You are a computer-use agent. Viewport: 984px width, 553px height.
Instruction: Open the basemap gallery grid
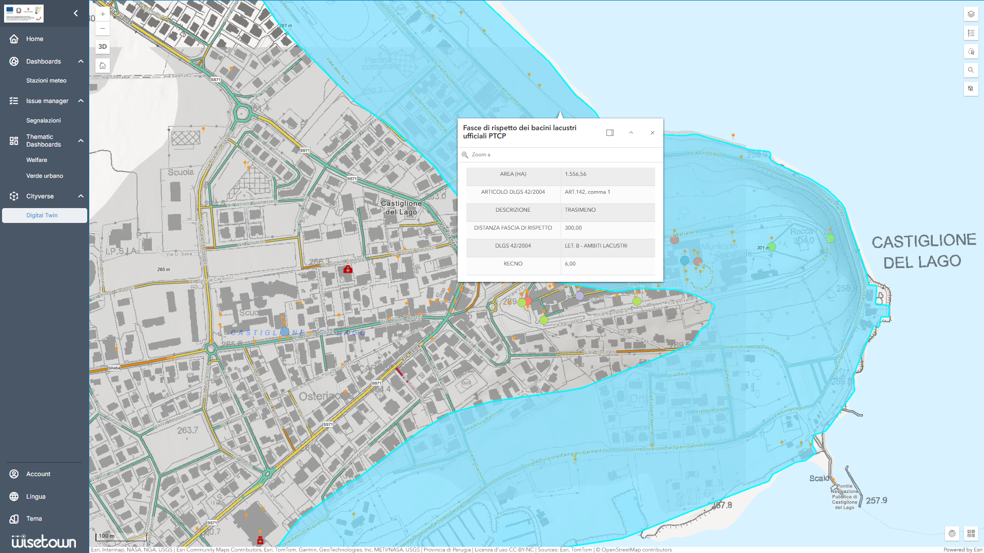(971, 534)
